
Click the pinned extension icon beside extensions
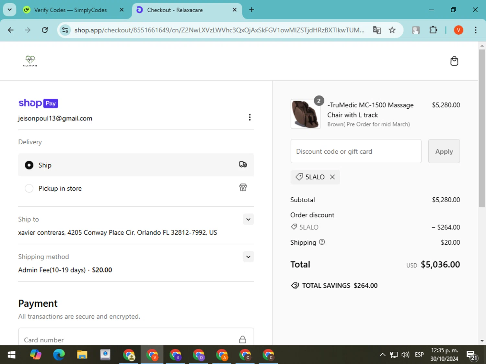click(x=416, y=30)
